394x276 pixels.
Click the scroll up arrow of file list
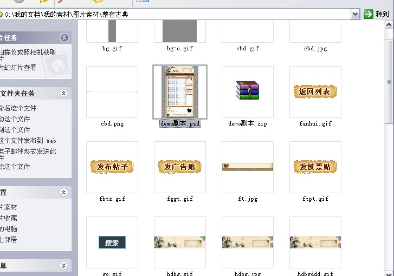click(x=389, y=24)
